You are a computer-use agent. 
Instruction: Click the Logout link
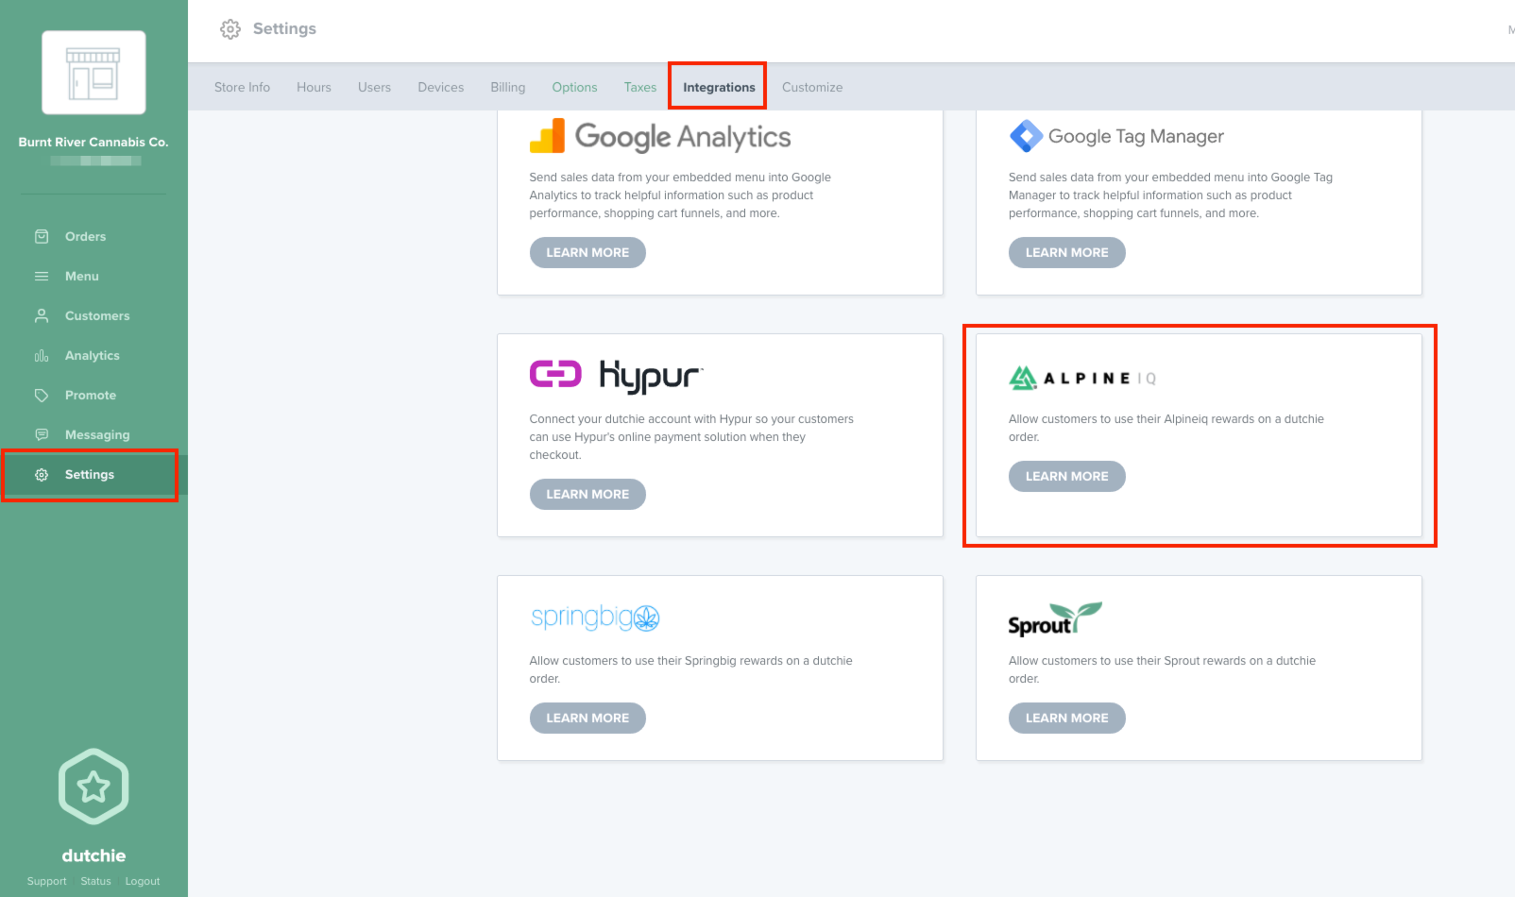(143, 882)
